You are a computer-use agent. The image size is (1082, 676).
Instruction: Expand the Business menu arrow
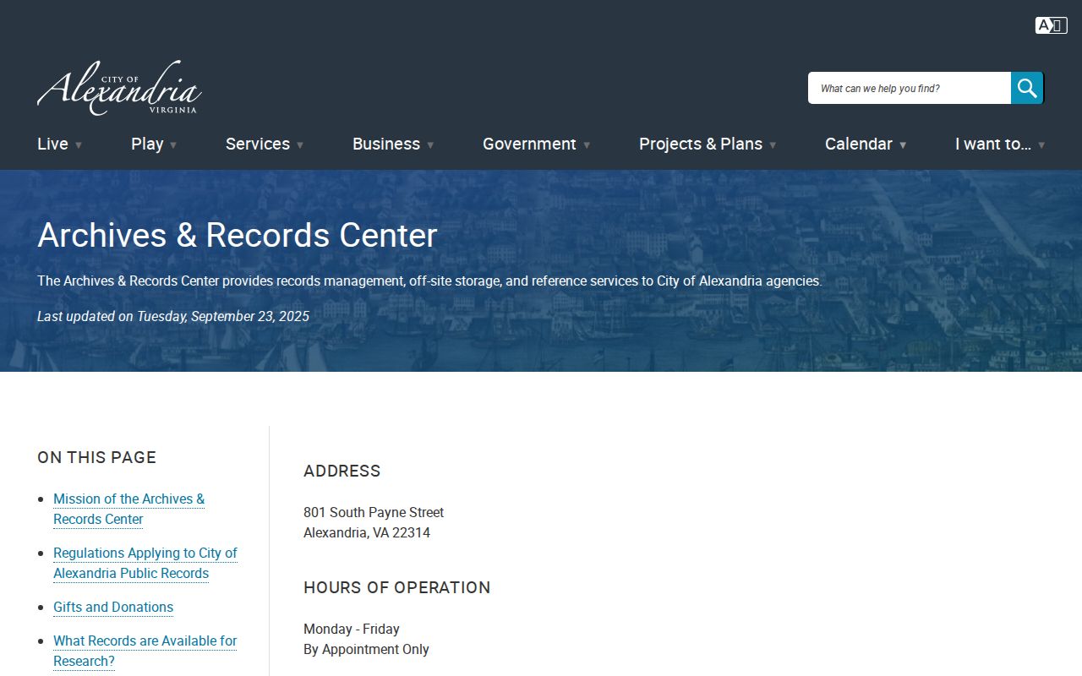click(430, 145)
